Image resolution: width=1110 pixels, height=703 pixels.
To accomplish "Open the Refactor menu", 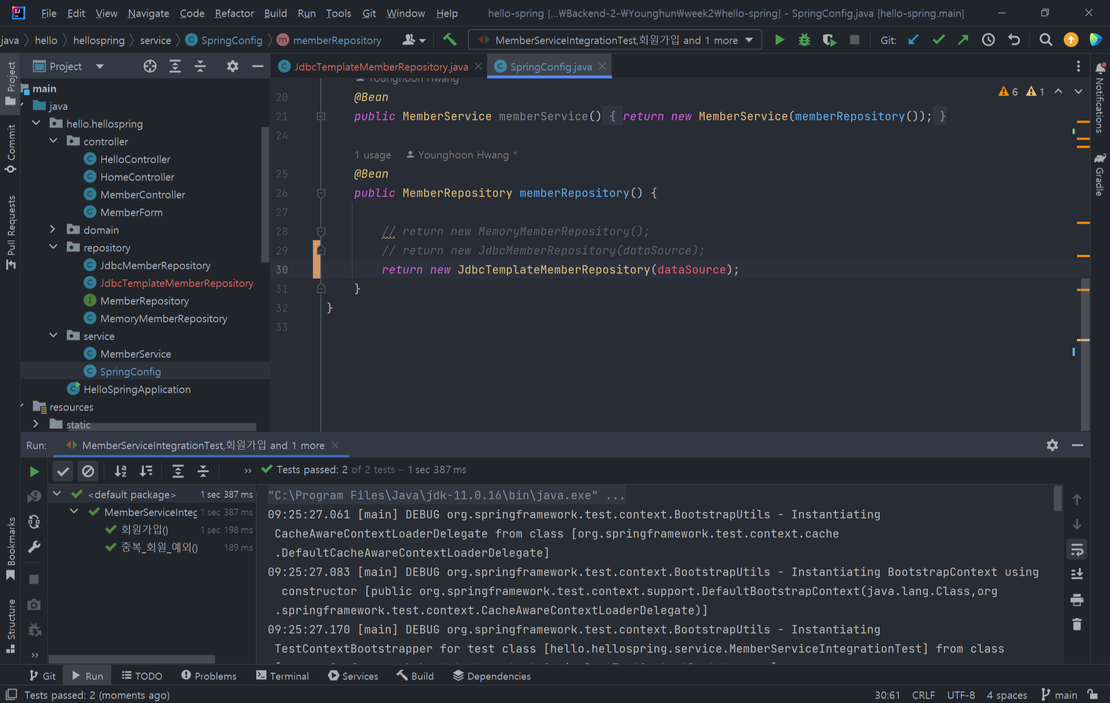I will 234,13.
